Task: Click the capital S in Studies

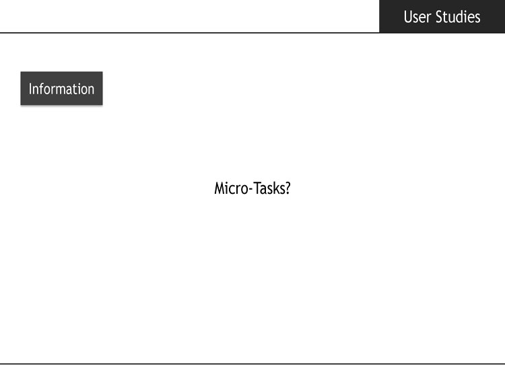Action: pos(440,17)
